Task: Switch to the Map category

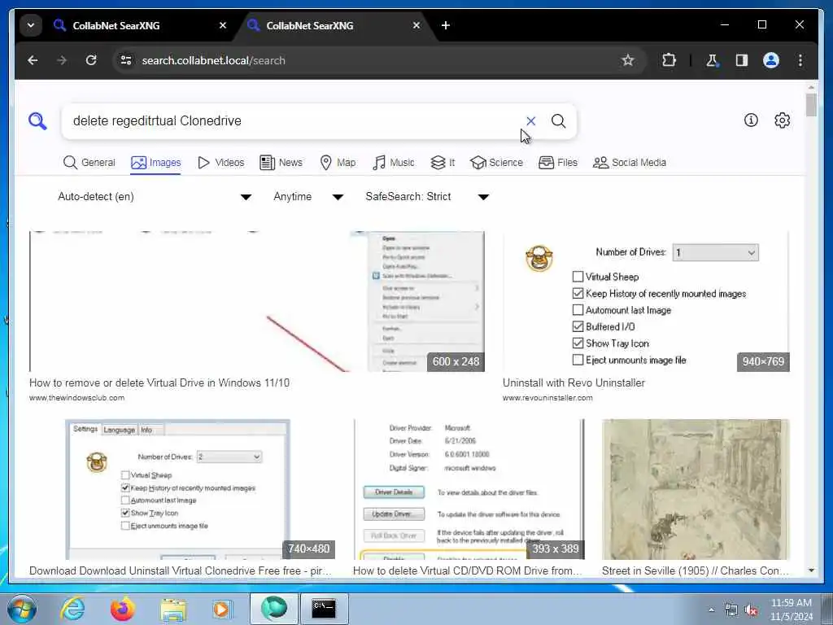Action: [x=338, y=163]
